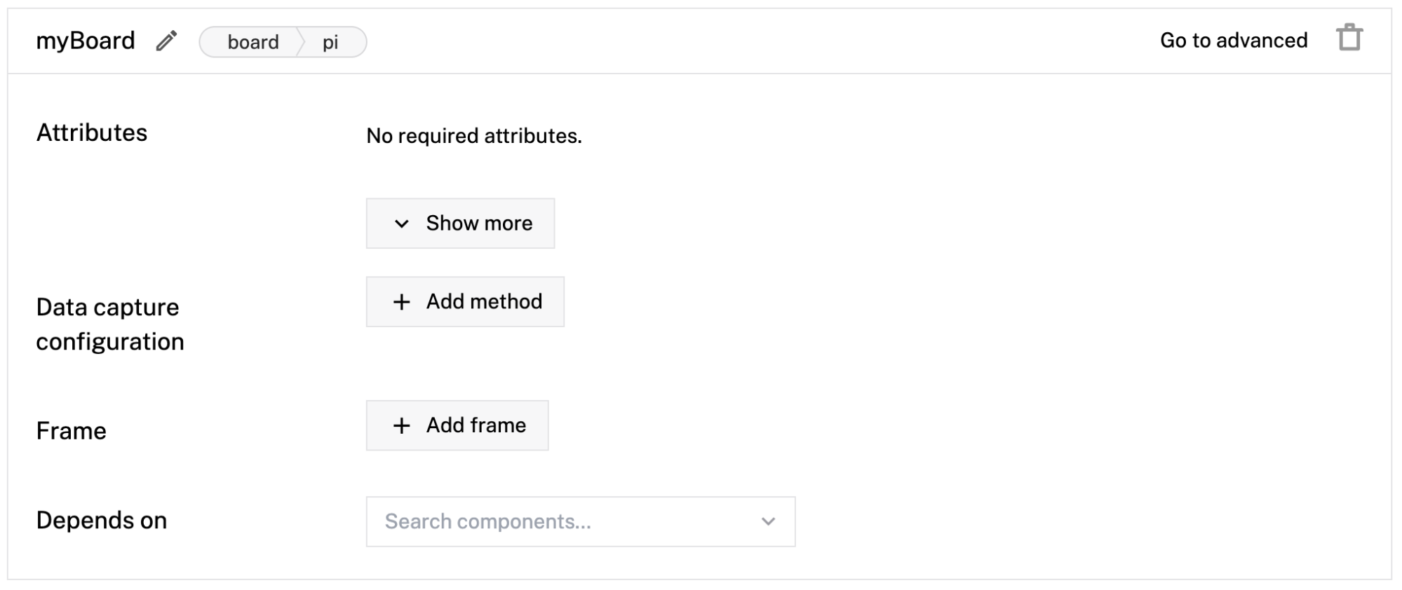
Task: Click the plus icon on Add frame
Action: click(401, 425)
